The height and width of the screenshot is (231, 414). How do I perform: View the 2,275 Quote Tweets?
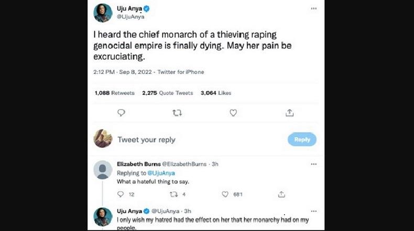tap(168, 93)
